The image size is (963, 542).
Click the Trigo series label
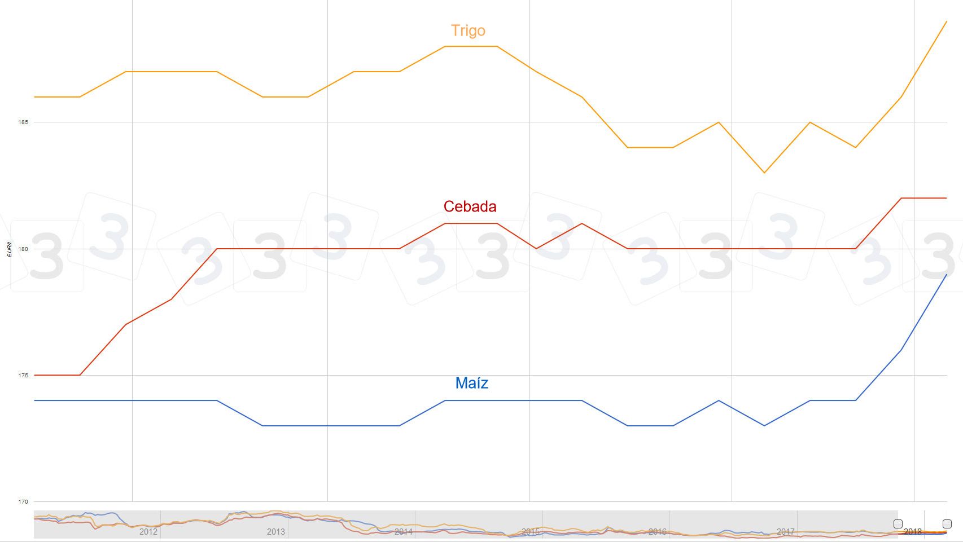point(468,30)
